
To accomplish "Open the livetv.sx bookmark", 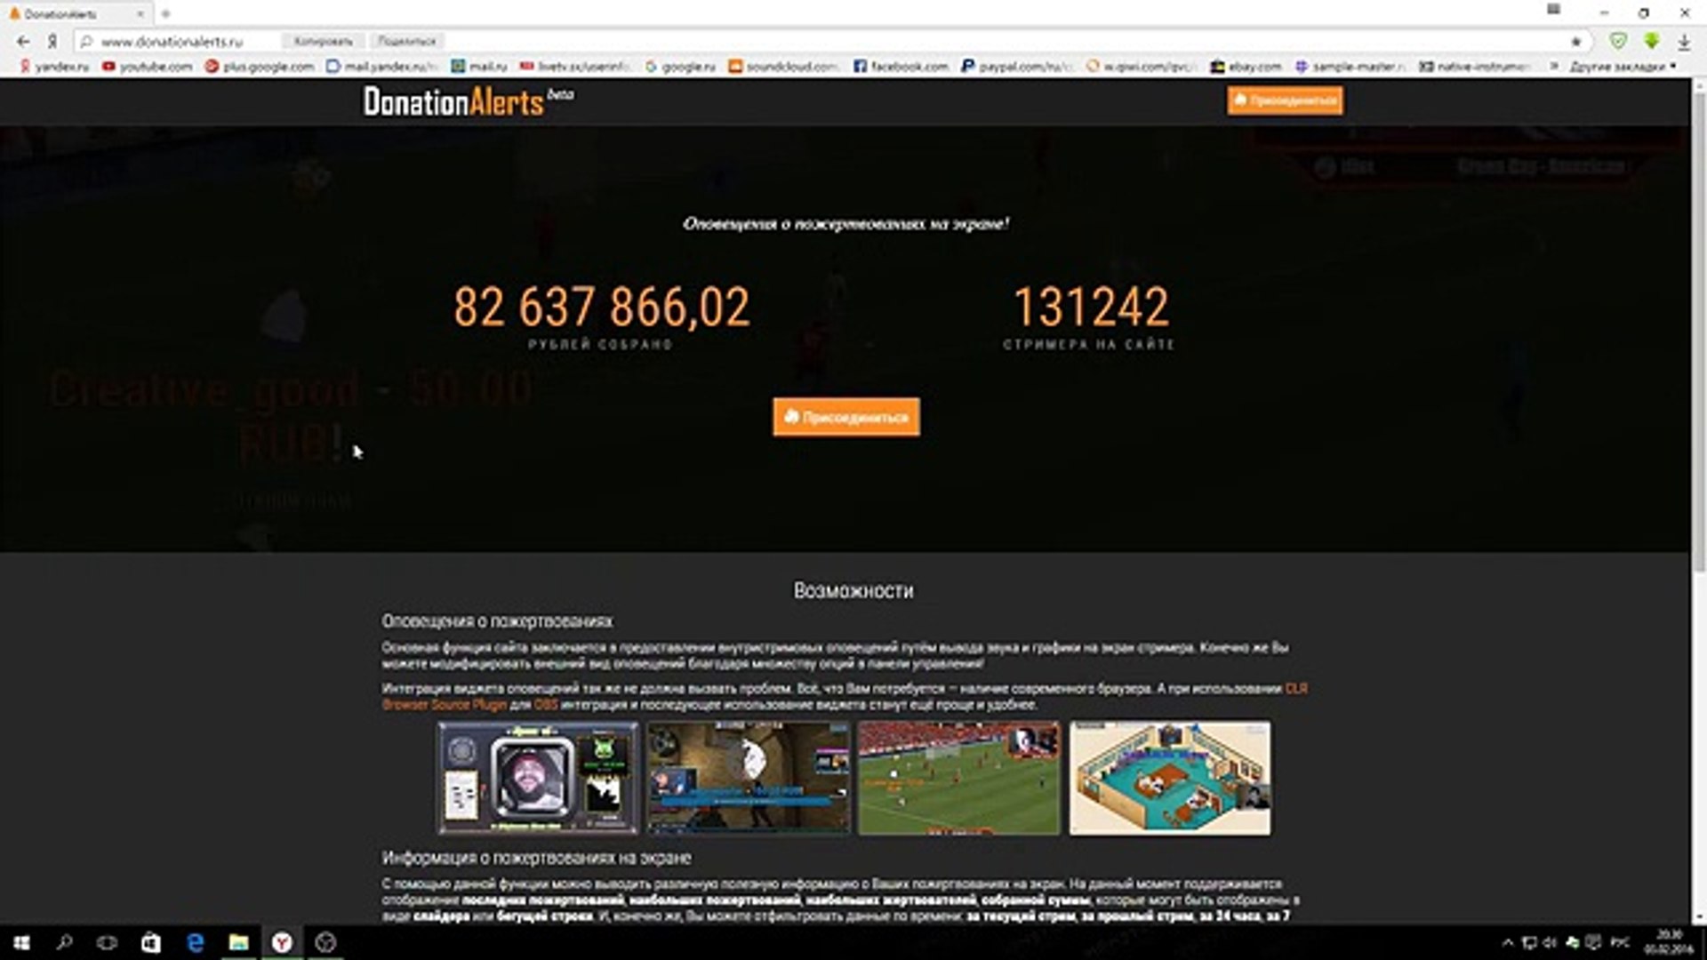I will 575,67.
